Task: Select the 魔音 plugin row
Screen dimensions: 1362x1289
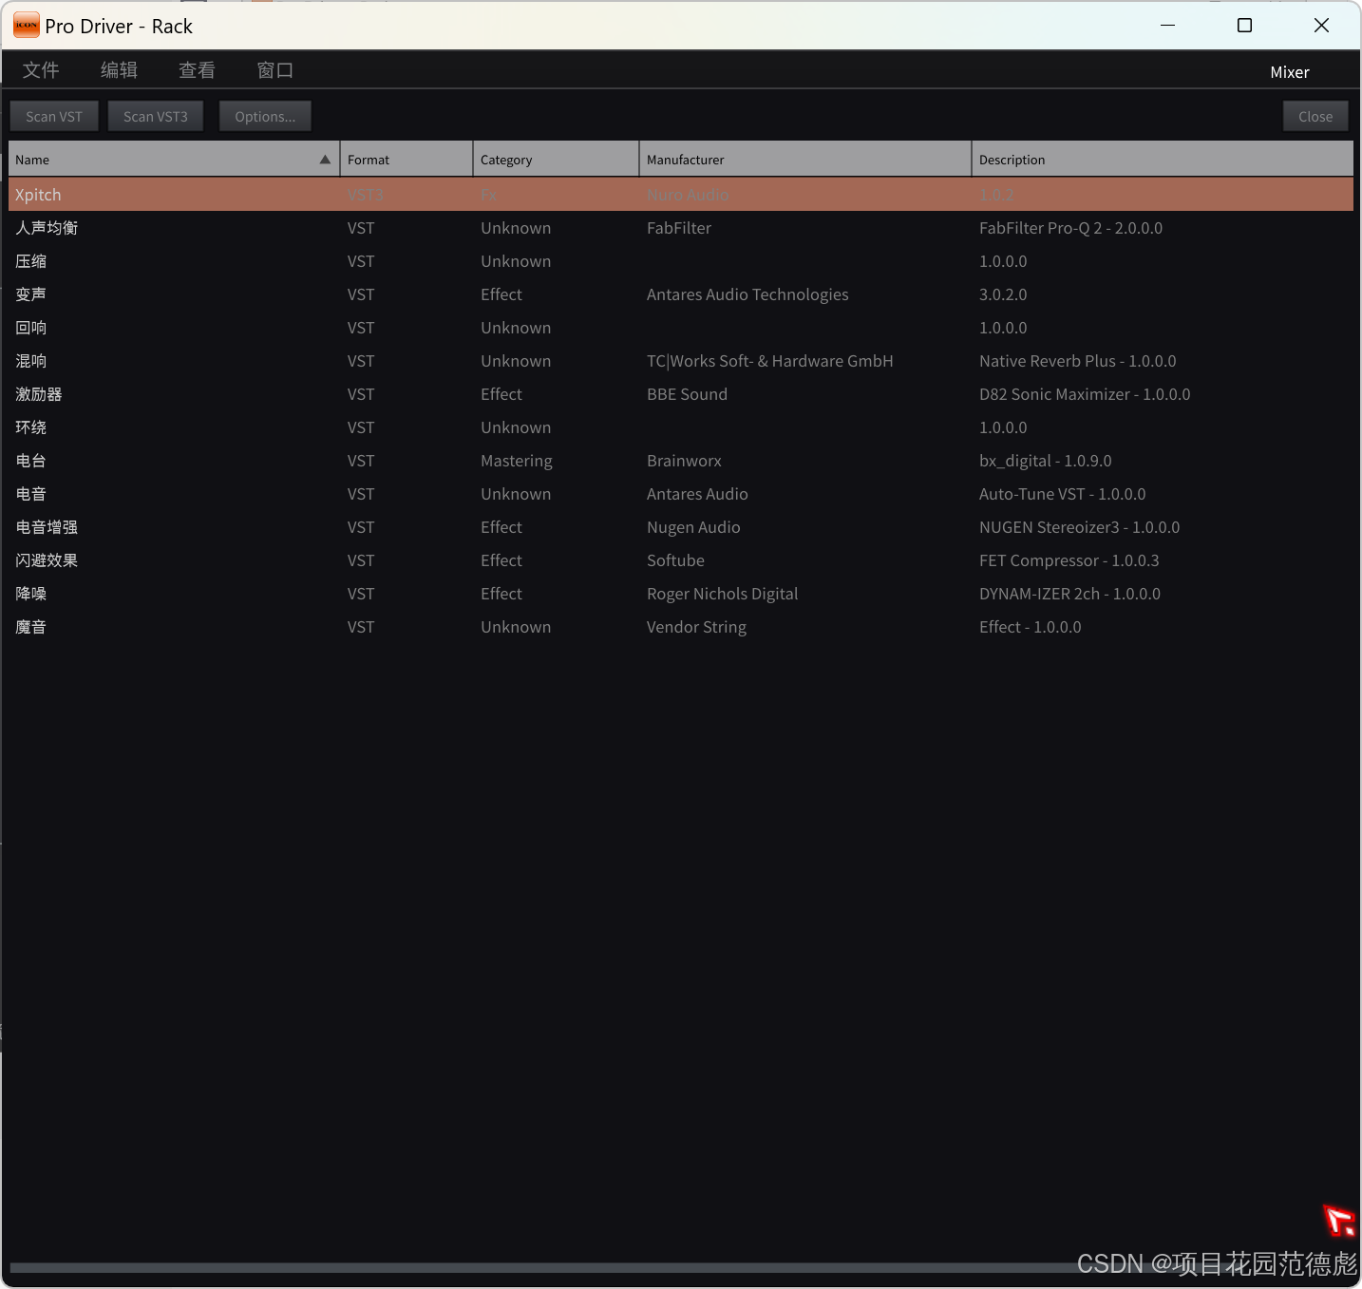Action: tap(681, 627)
